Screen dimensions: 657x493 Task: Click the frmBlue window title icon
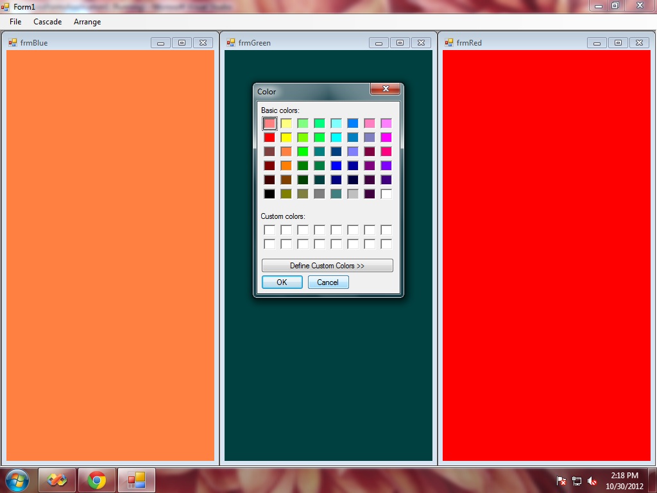(13, 42)
